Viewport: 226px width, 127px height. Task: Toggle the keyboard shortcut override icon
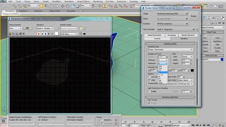point(105,6)
